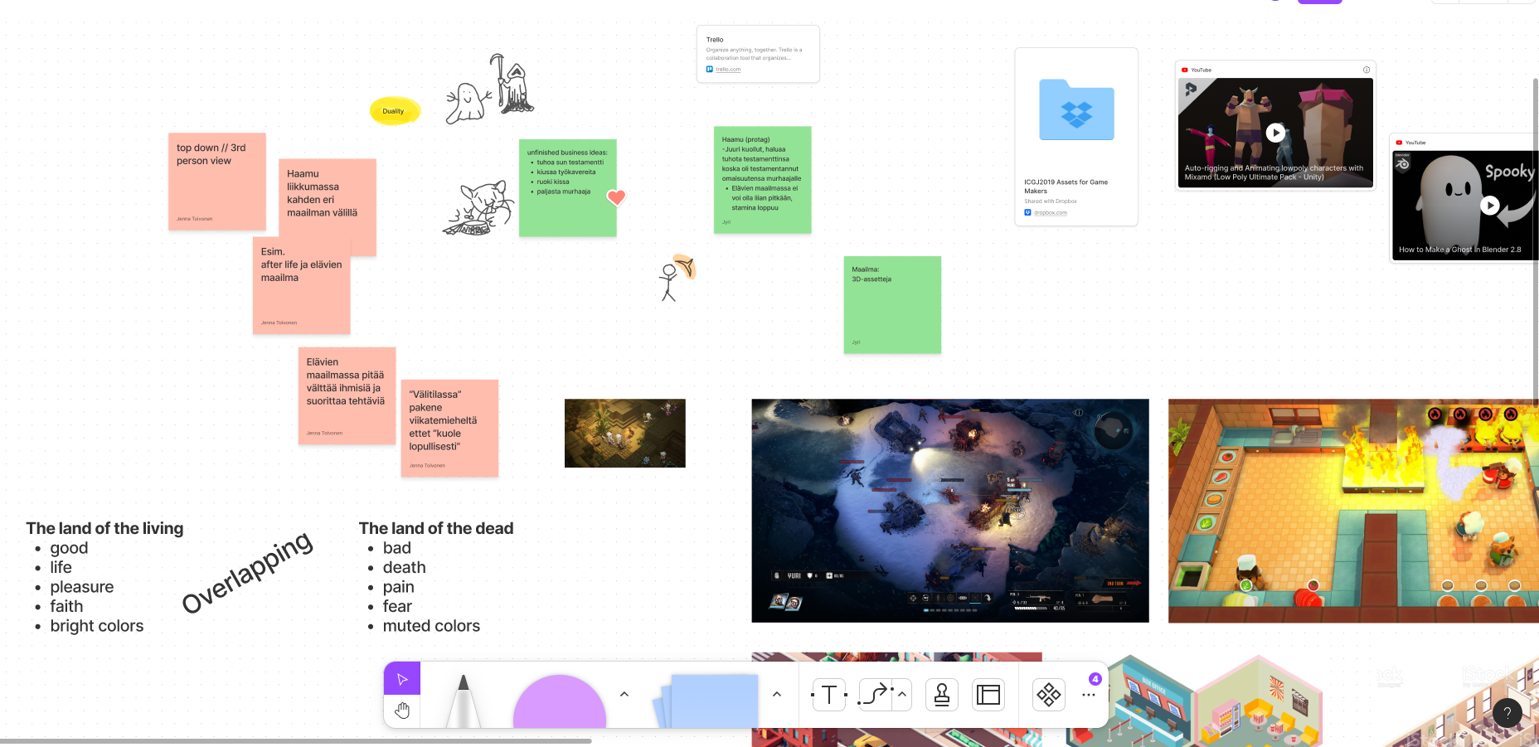Select the Section tool

coord(988,695)
